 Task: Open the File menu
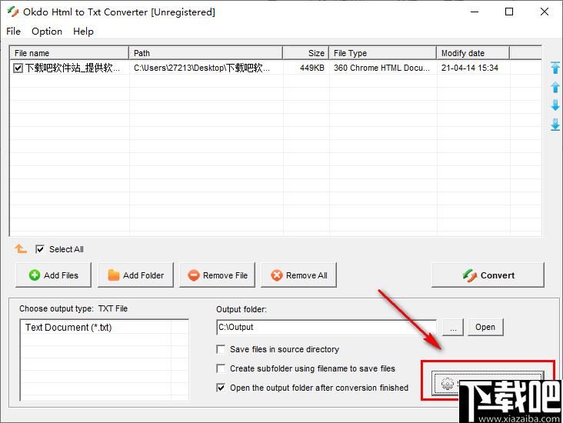tap(14, 32)
